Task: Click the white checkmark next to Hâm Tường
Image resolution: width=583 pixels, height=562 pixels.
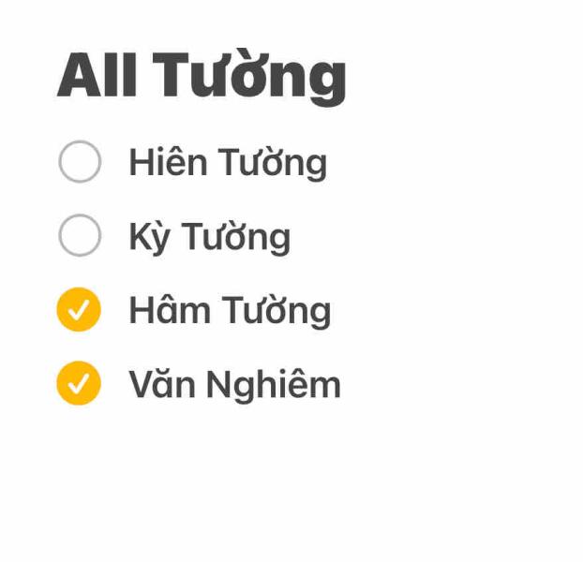Action: point(79,310)
